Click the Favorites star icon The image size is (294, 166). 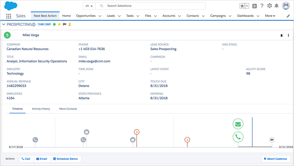click(242, 6)
